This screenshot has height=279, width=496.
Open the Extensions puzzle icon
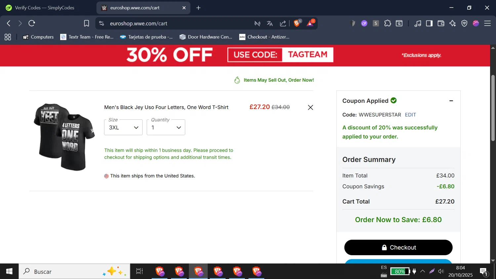388,23
